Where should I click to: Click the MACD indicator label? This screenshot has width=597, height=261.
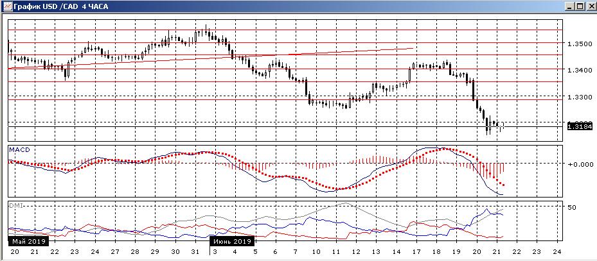[x=19, y=149]
